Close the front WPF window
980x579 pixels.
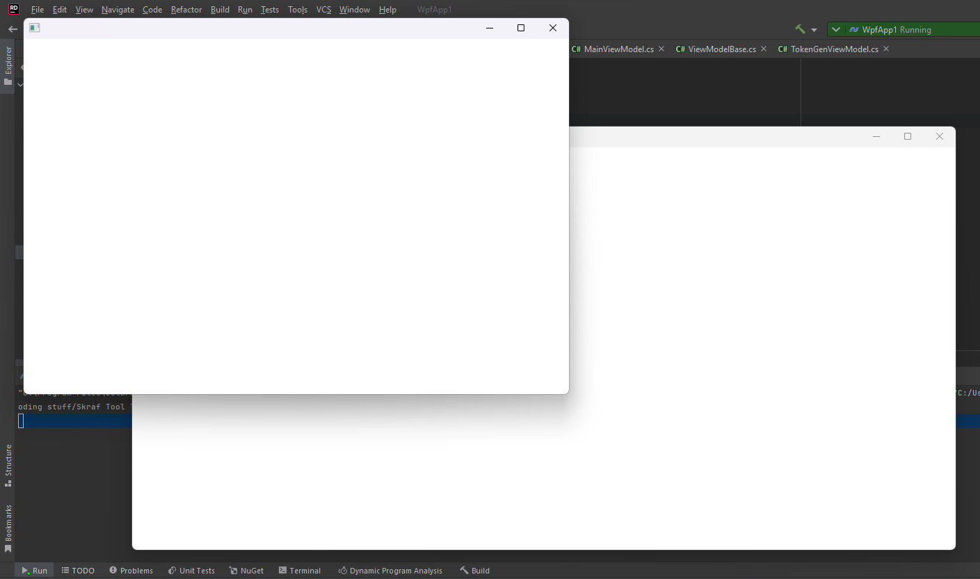click(x=553, y=28)
